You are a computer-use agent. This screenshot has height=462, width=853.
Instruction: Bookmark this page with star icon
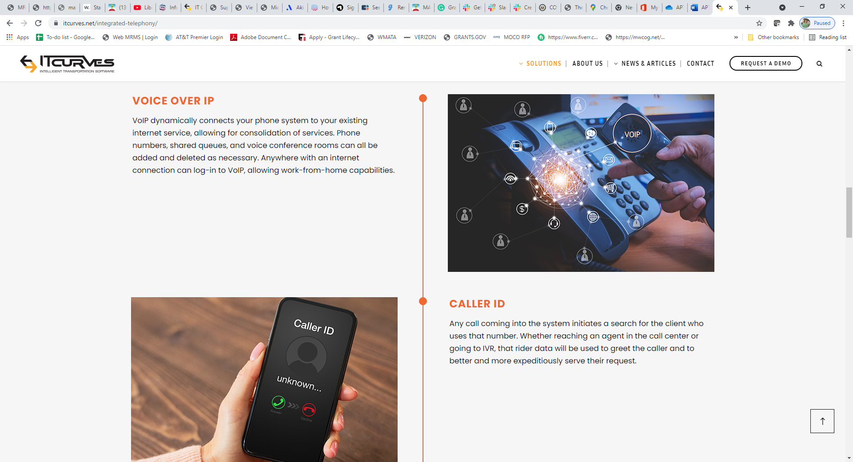(x=759, y=23)
